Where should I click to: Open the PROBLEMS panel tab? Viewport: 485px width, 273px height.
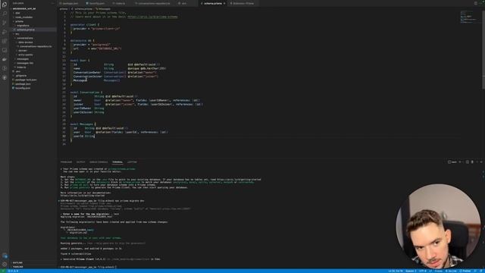pos(66,162)
